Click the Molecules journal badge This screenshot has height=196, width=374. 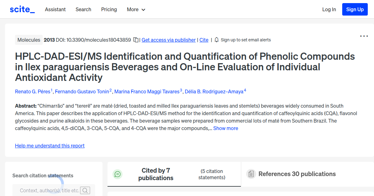(x=29, y=40)
